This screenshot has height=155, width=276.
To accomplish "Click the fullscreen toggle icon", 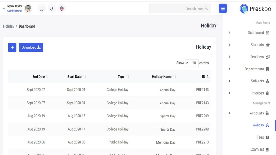I will coord(42,8).
